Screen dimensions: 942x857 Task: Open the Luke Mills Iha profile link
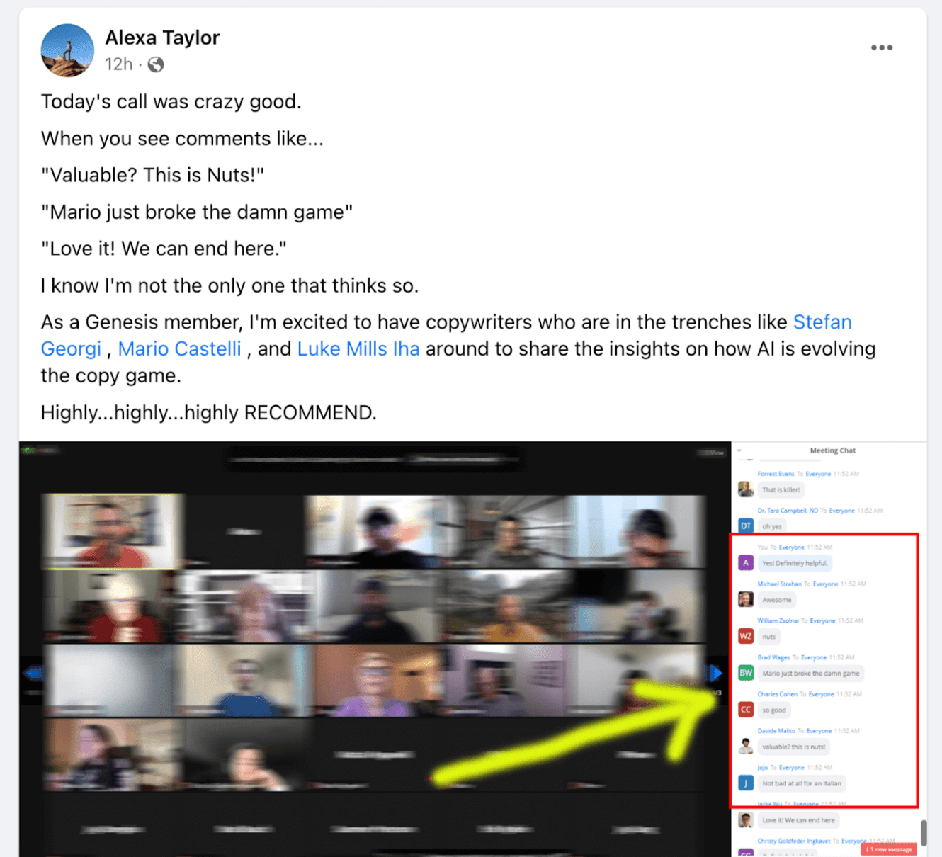click(358, 349)
